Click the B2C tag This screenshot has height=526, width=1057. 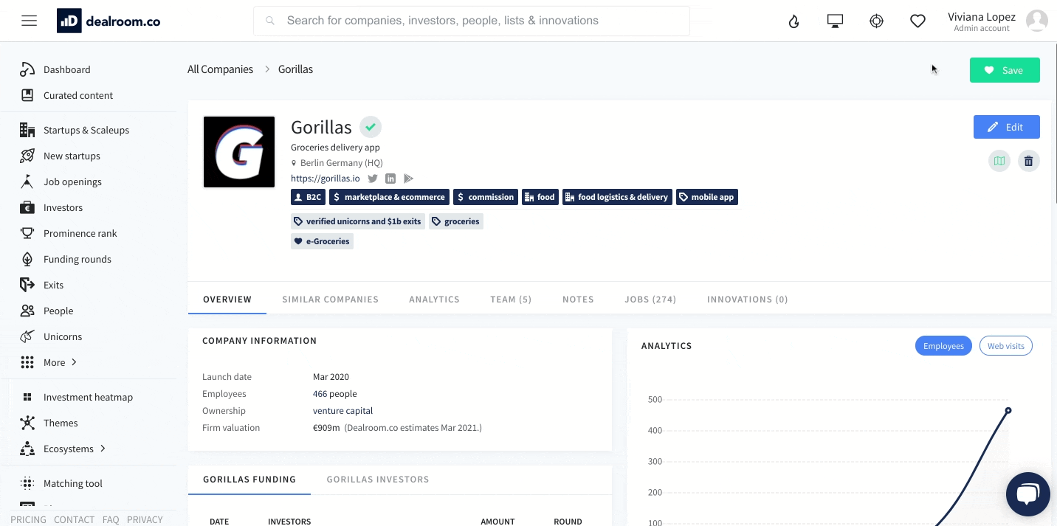point(308,197)
